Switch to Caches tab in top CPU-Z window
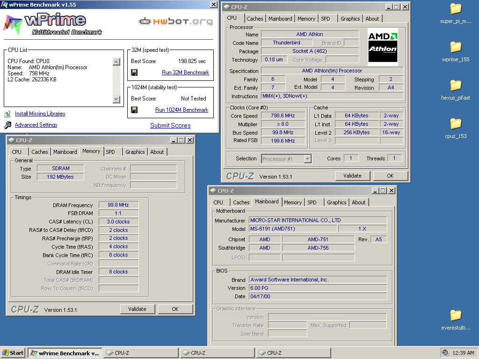 (255, 19)
